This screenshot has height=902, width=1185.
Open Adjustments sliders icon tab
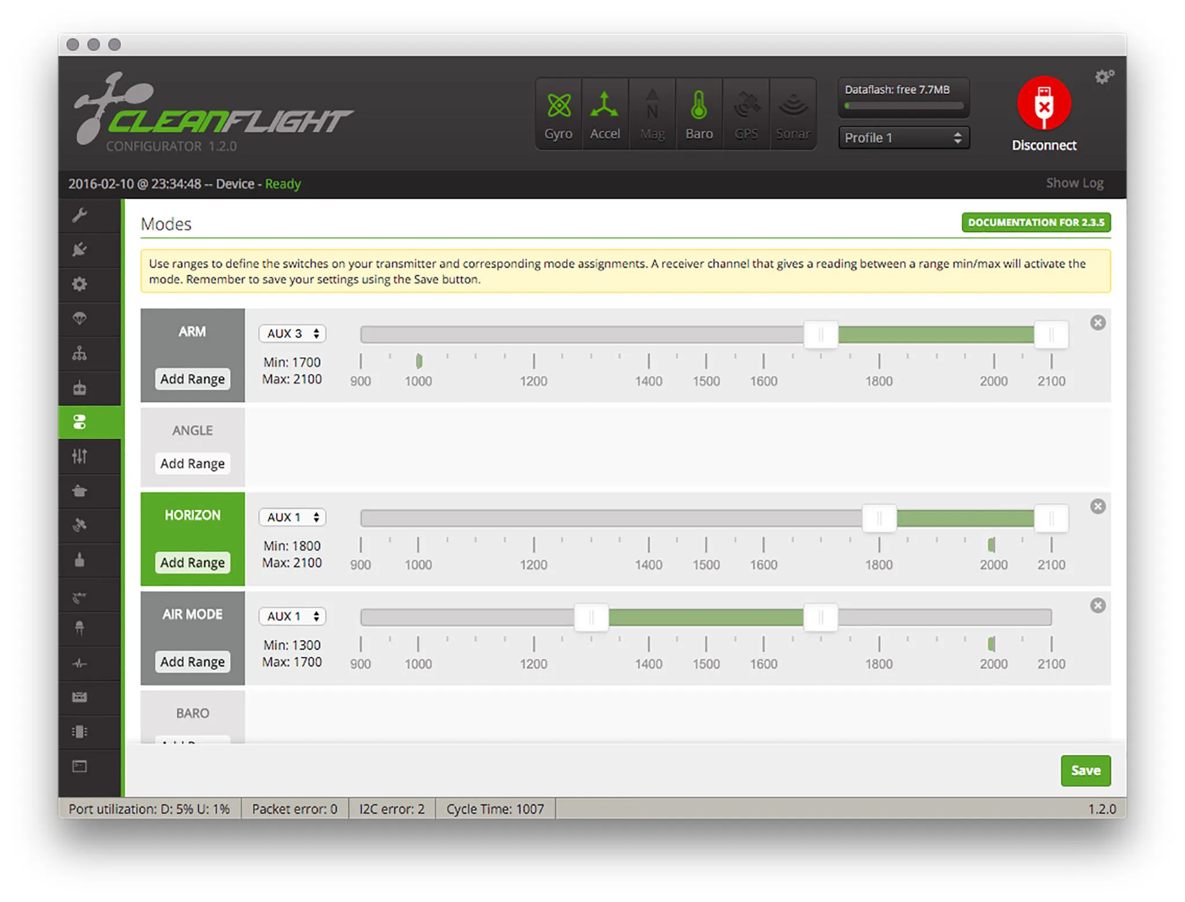click(80, 456)
